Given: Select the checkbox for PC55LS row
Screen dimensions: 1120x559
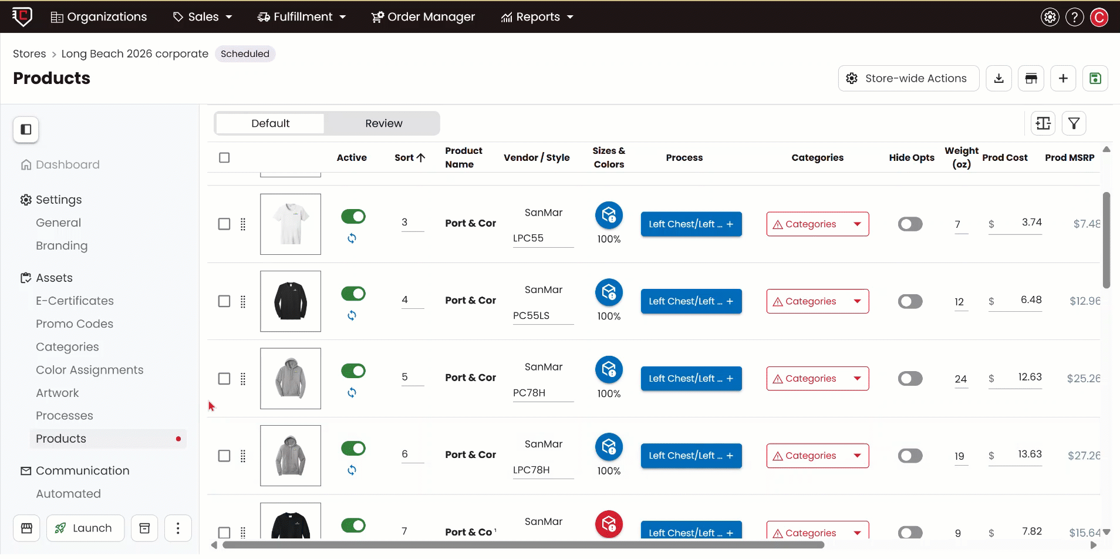Looking at the screenshot, I should click(224, 301).
